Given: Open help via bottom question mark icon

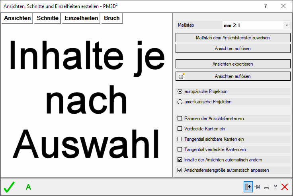Looking at the screenshot, I should pyautogui.click(x=275, y=187).
